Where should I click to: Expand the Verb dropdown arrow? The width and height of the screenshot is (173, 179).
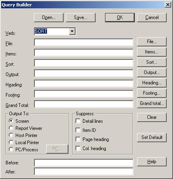pyautogui.click(x=72, y=31)
